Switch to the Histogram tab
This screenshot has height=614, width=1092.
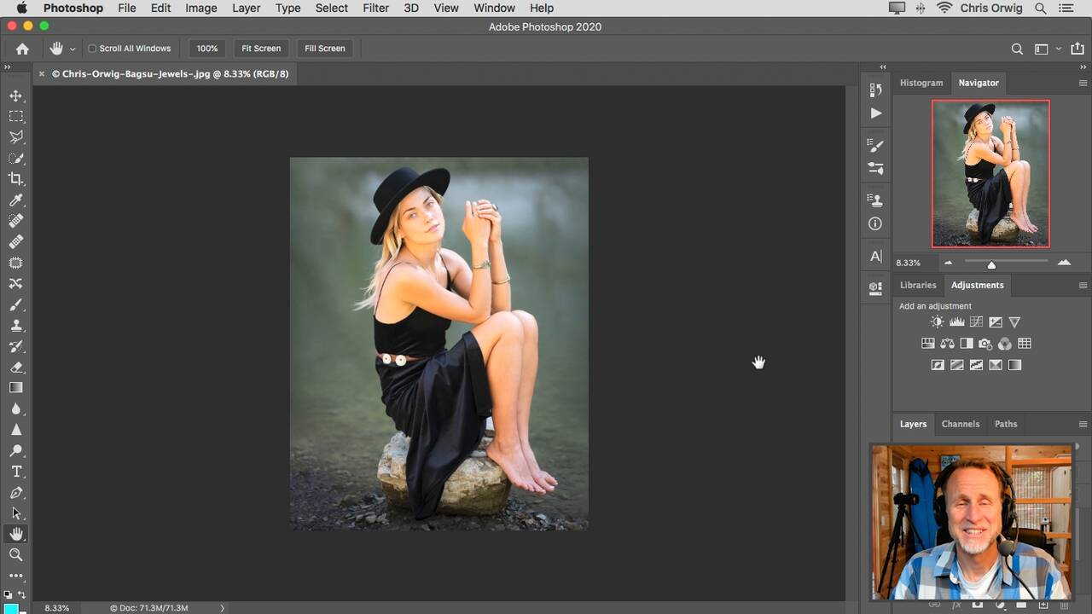pos(921,83)
